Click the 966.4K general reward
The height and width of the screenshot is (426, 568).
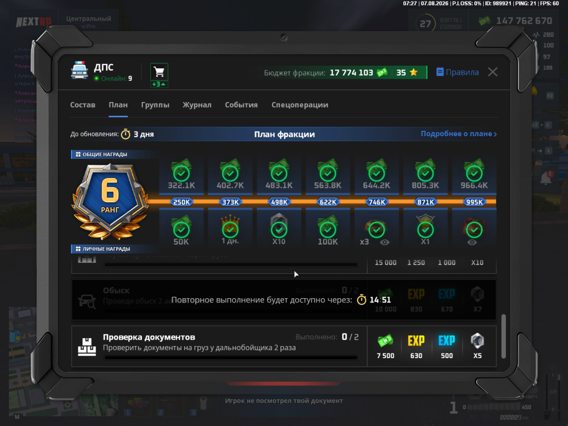(474, 174)
